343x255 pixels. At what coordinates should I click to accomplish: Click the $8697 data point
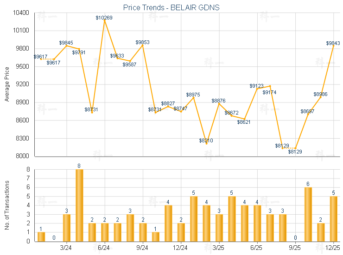coord(308,114)
